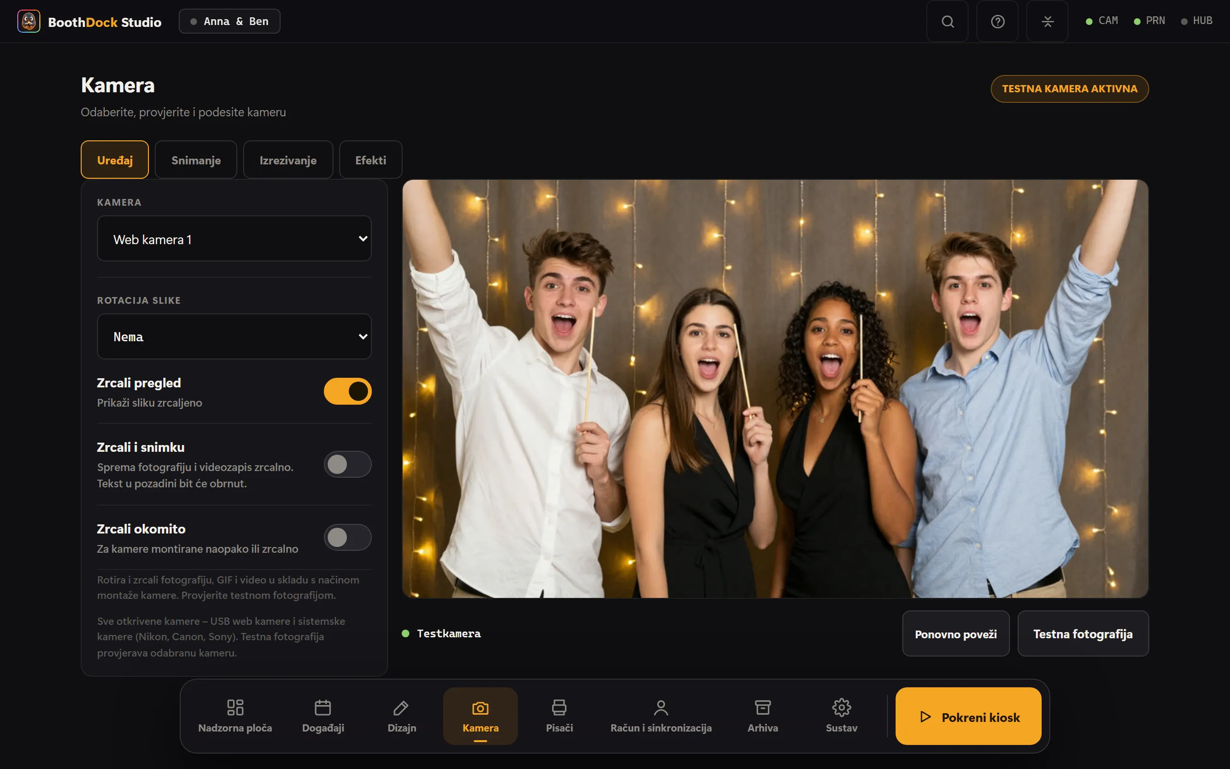Open Nadzorna ploča from bottom navigation
Image resolution: width=1230 pixels, height=769 pixels.
235,716
